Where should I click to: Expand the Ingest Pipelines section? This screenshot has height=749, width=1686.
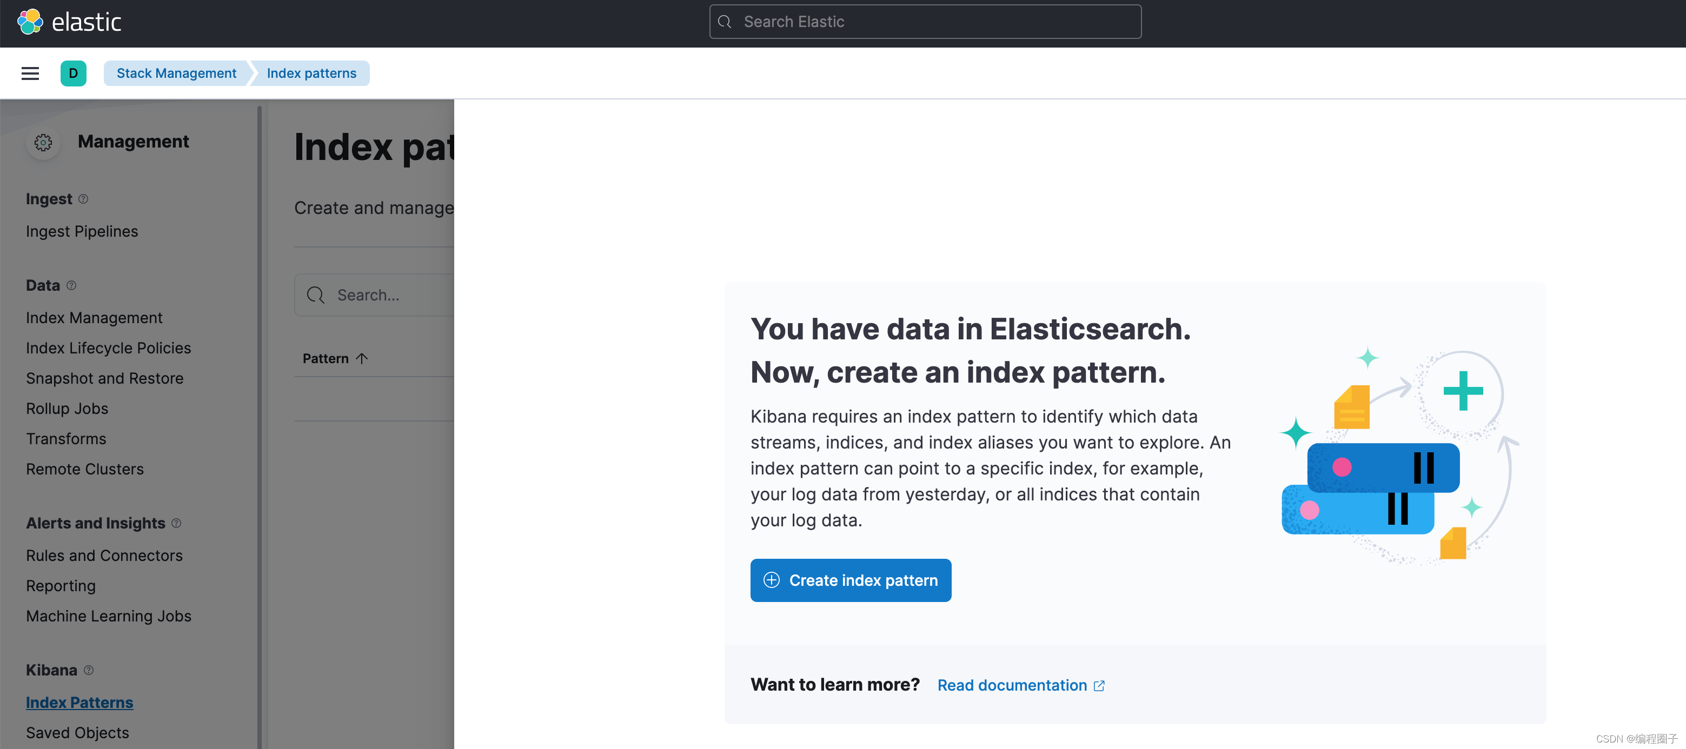click(x=82, y=230)
